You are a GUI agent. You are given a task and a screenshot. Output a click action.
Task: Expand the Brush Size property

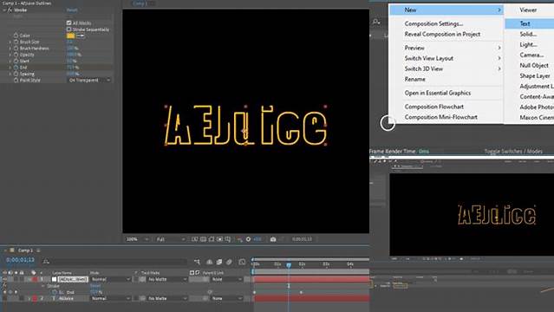[10, 42]
